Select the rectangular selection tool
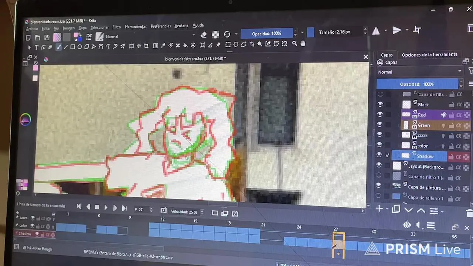473x266 pixels. (x=228, y=45)
